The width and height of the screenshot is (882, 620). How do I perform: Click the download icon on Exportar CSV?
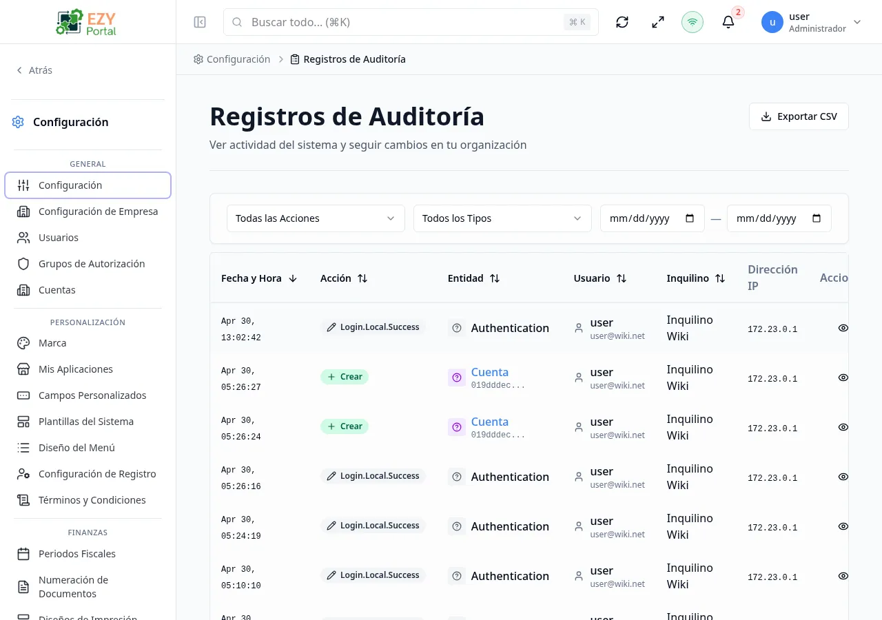[766, 116]
